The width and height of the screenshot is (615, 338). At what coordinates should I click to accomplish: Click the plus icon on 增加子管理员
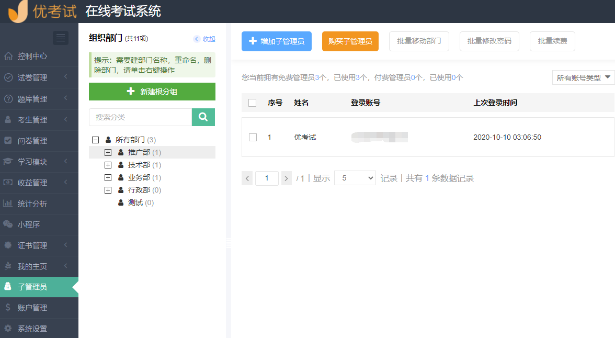253,41
